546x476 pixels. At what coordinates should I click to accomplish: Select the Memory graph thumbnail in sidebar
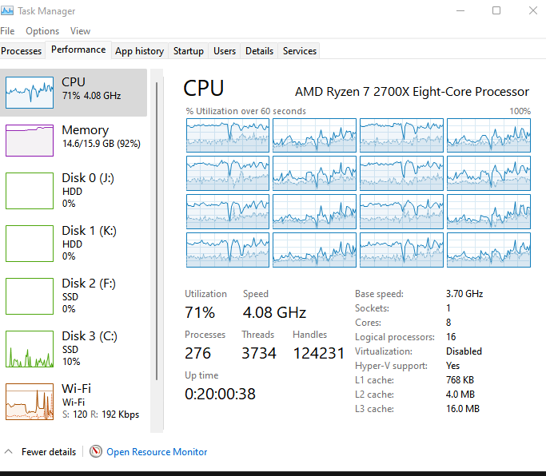coord(30,141)
